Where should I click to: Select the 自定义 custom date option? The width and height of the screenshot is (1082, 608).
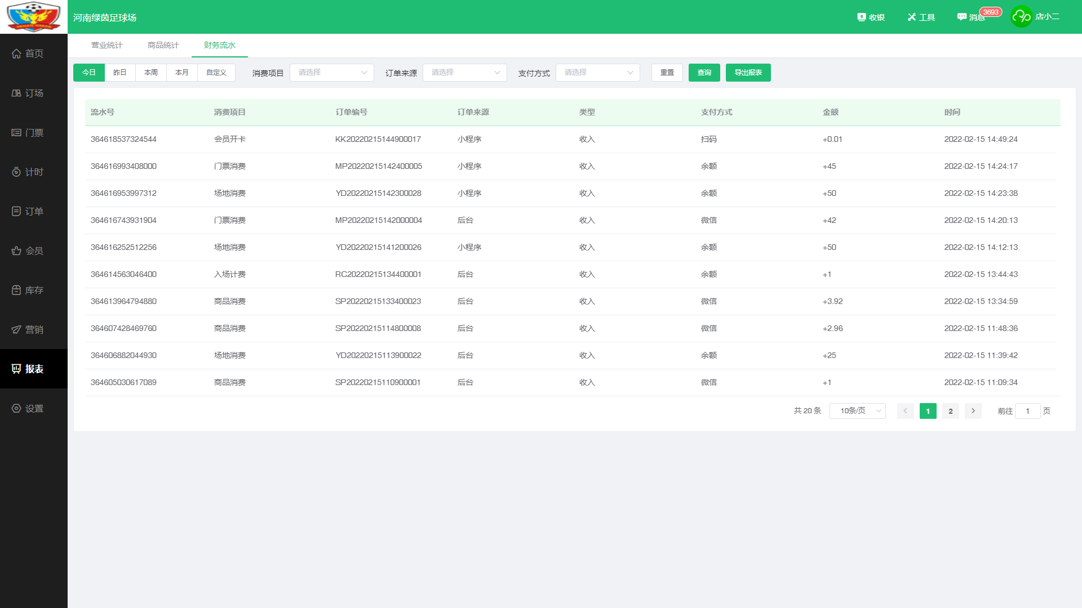pyautogui.click(x=216, y=73)
